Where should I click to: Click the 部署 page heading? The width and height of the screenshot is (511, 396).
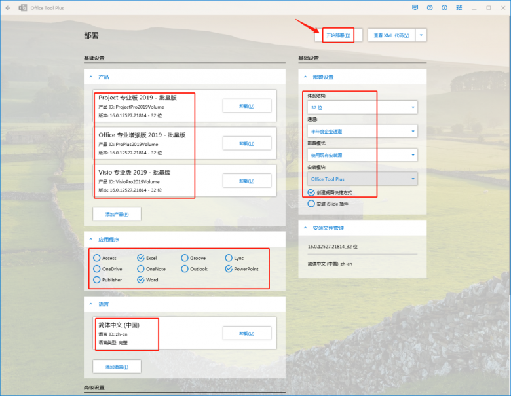pos(91,35)
